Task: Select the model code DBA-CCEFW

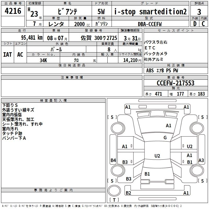Action: 150,24
